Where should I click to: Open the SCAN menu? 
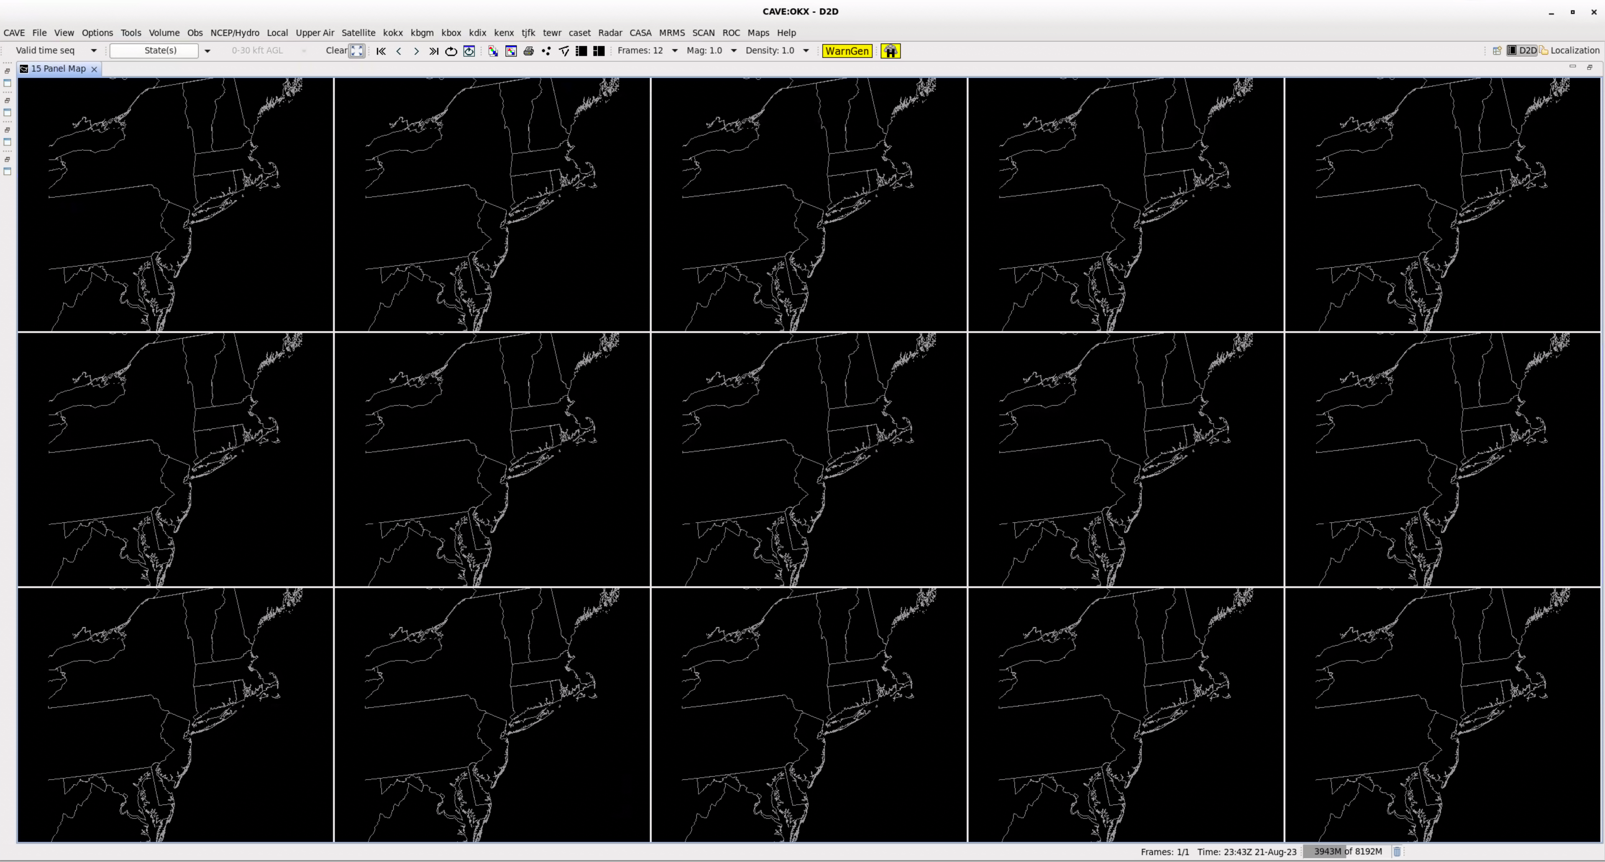(x=704, y=33)
